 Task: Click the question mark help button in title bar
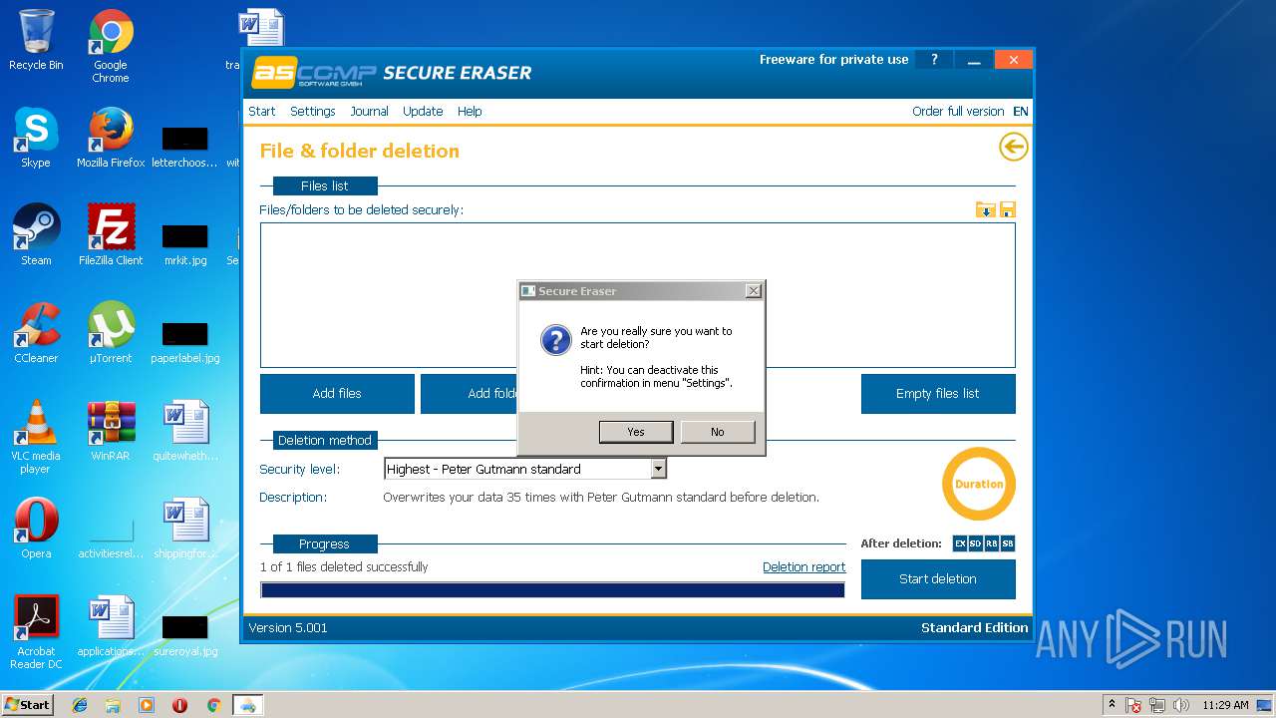point(934,60)
